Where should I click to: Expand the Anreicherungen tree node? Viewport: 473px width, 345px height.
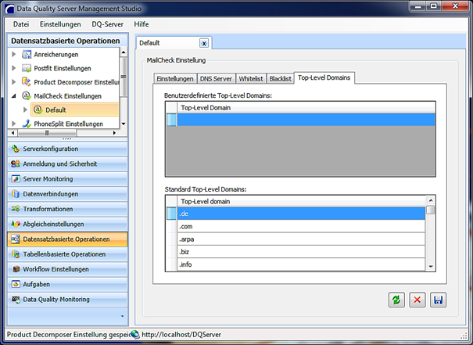pyautogui.click(x=13, y=54)
